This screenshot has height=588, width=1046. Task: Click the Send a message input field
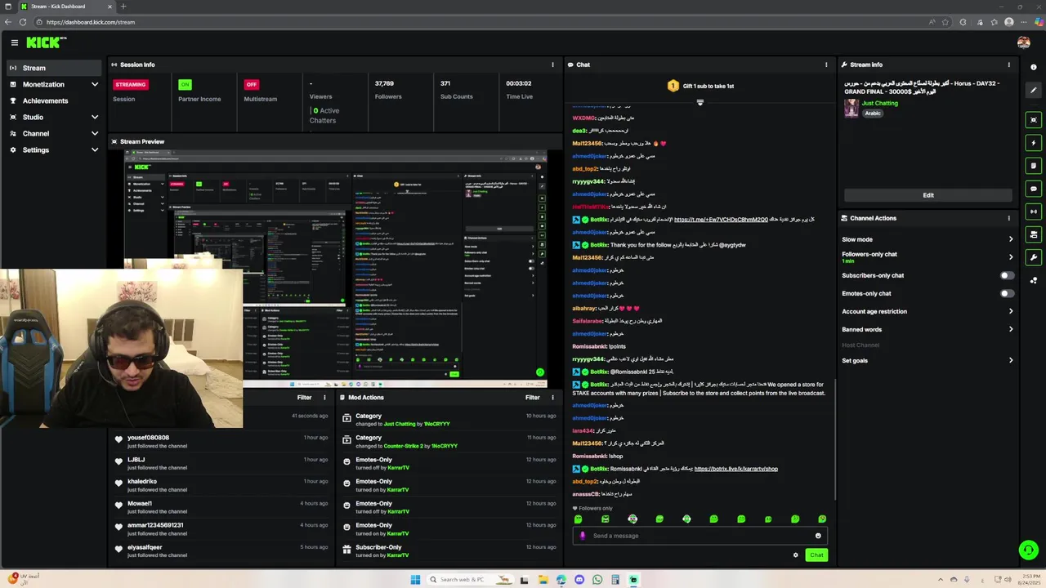pyautogui.click(x=700, y=536)
